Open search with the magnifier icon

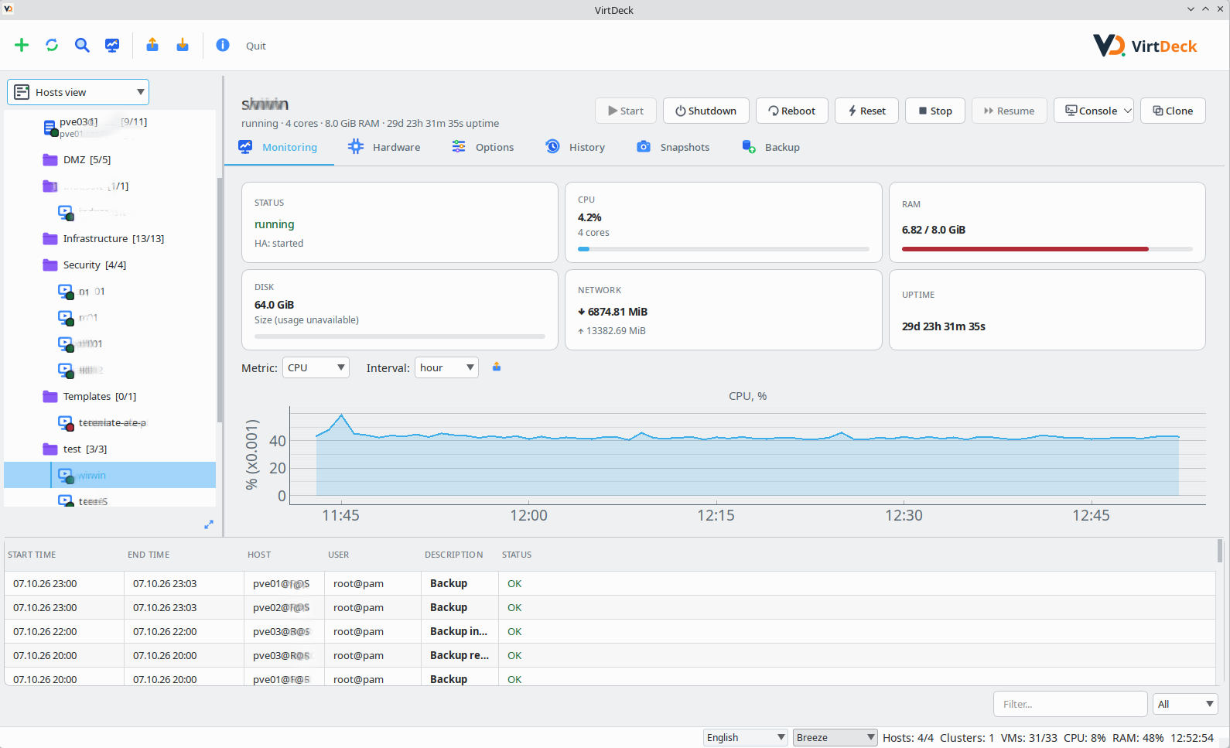coord(82,45)
